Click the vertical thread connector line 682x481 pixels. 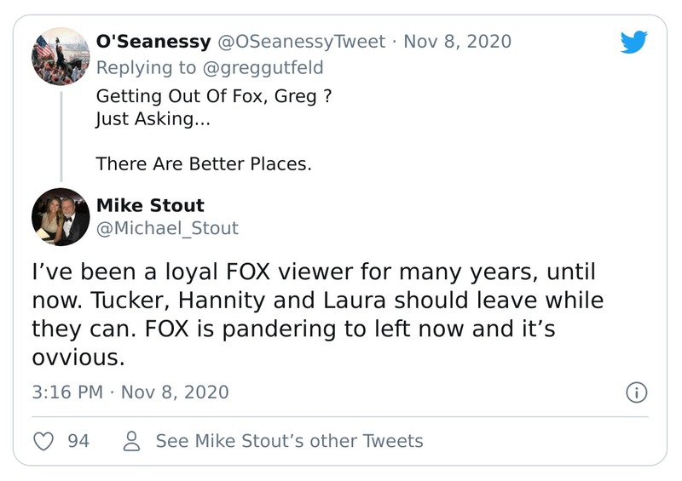[x=61, y=132]
